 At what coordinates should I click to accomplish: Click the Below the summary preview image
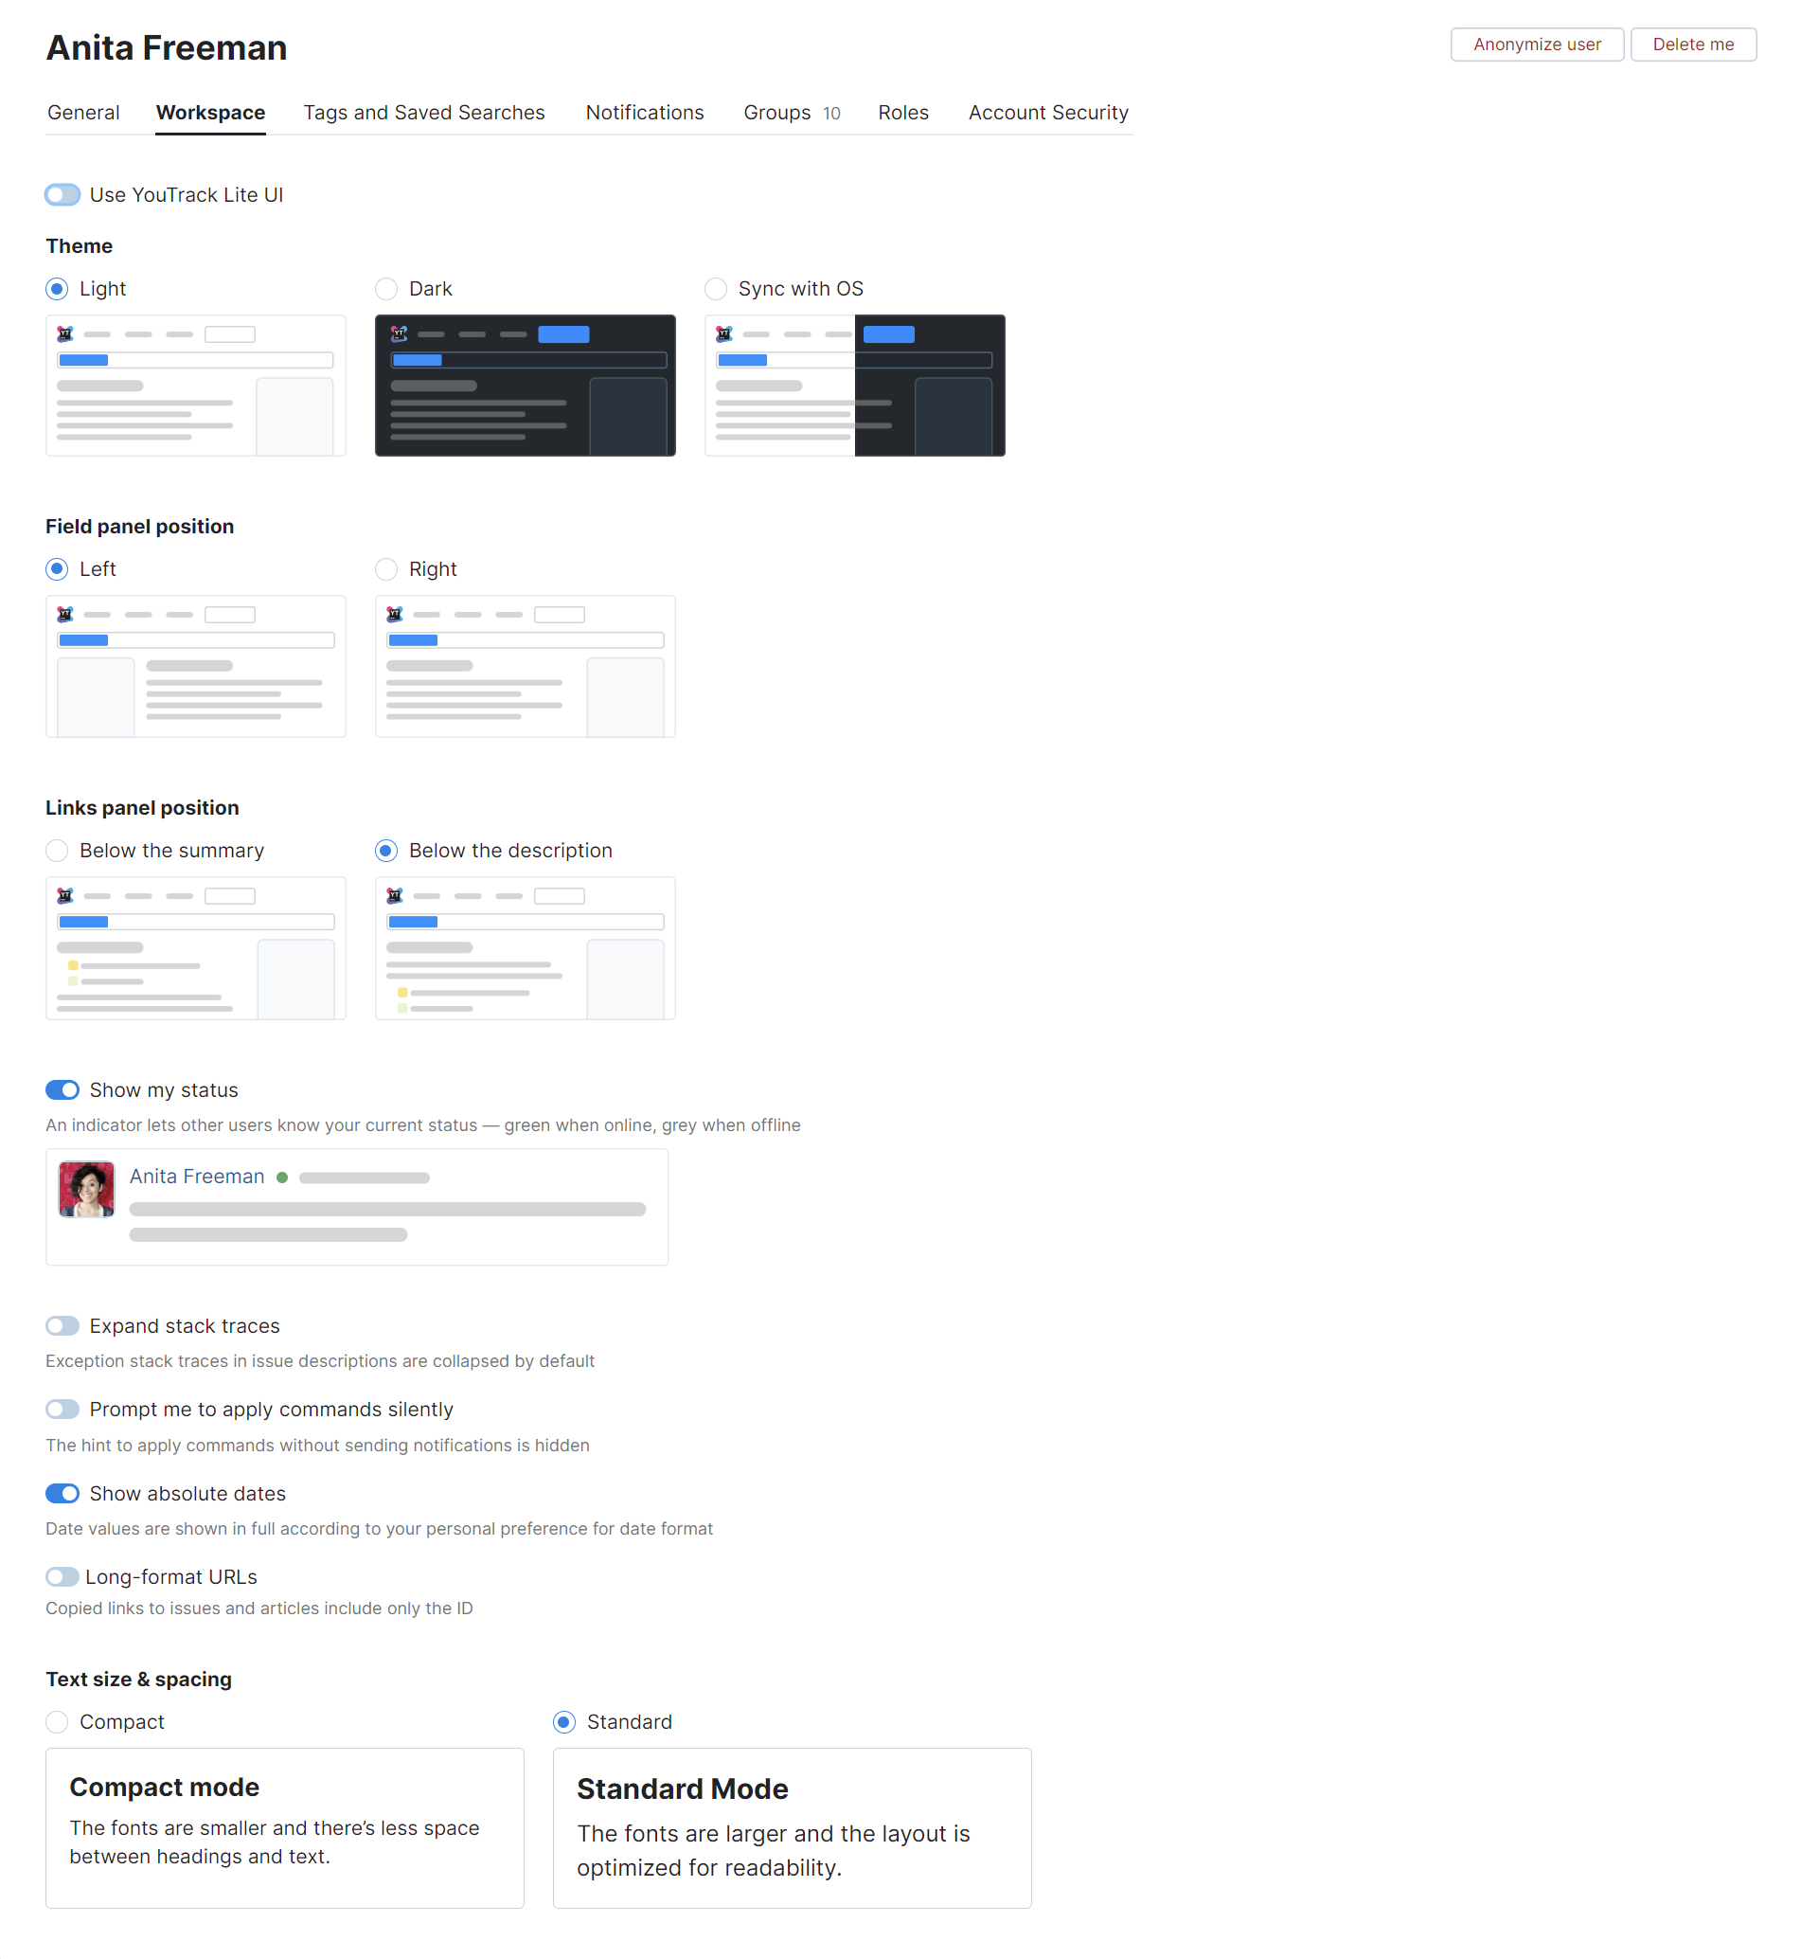[196, 948]
